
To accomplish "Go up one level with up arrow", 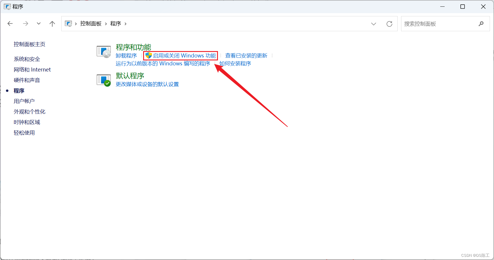I will [x=52, y=24].
